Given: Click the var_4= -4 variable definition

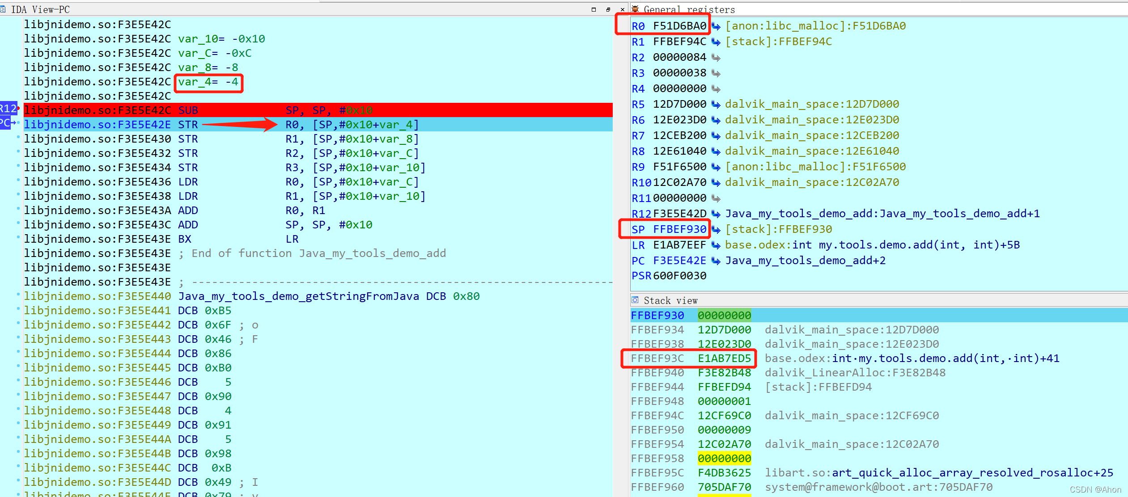Looking at the screenshot, I should [208, 82].
